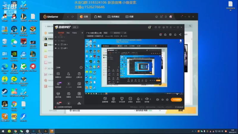Viewport: 238px width, 134px height.
Task: Click the WeGame refresh arrow
Action: tap(73, 17)
